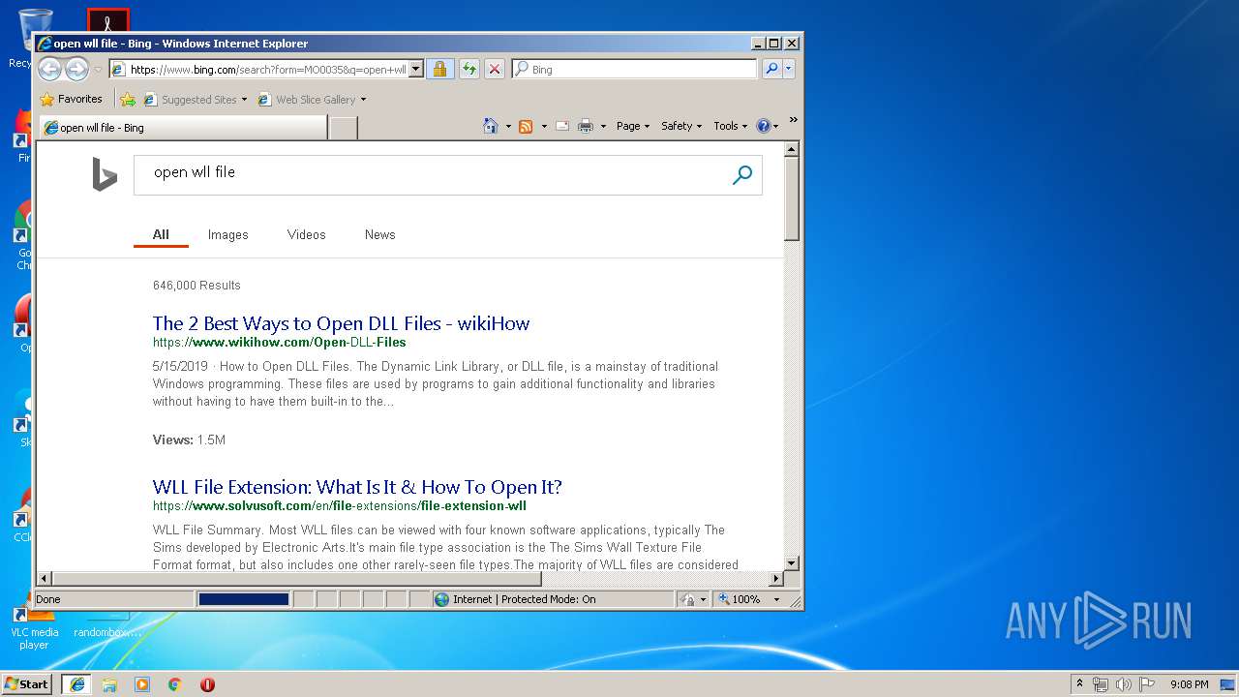This screenshot has height=697, width=1239.
Task: Open the solvusoft.com file-extension-wll URL
Action: 339,505
